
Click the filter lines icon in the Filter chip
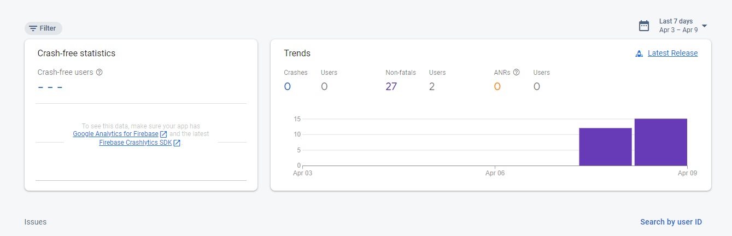tap(33, 28)
